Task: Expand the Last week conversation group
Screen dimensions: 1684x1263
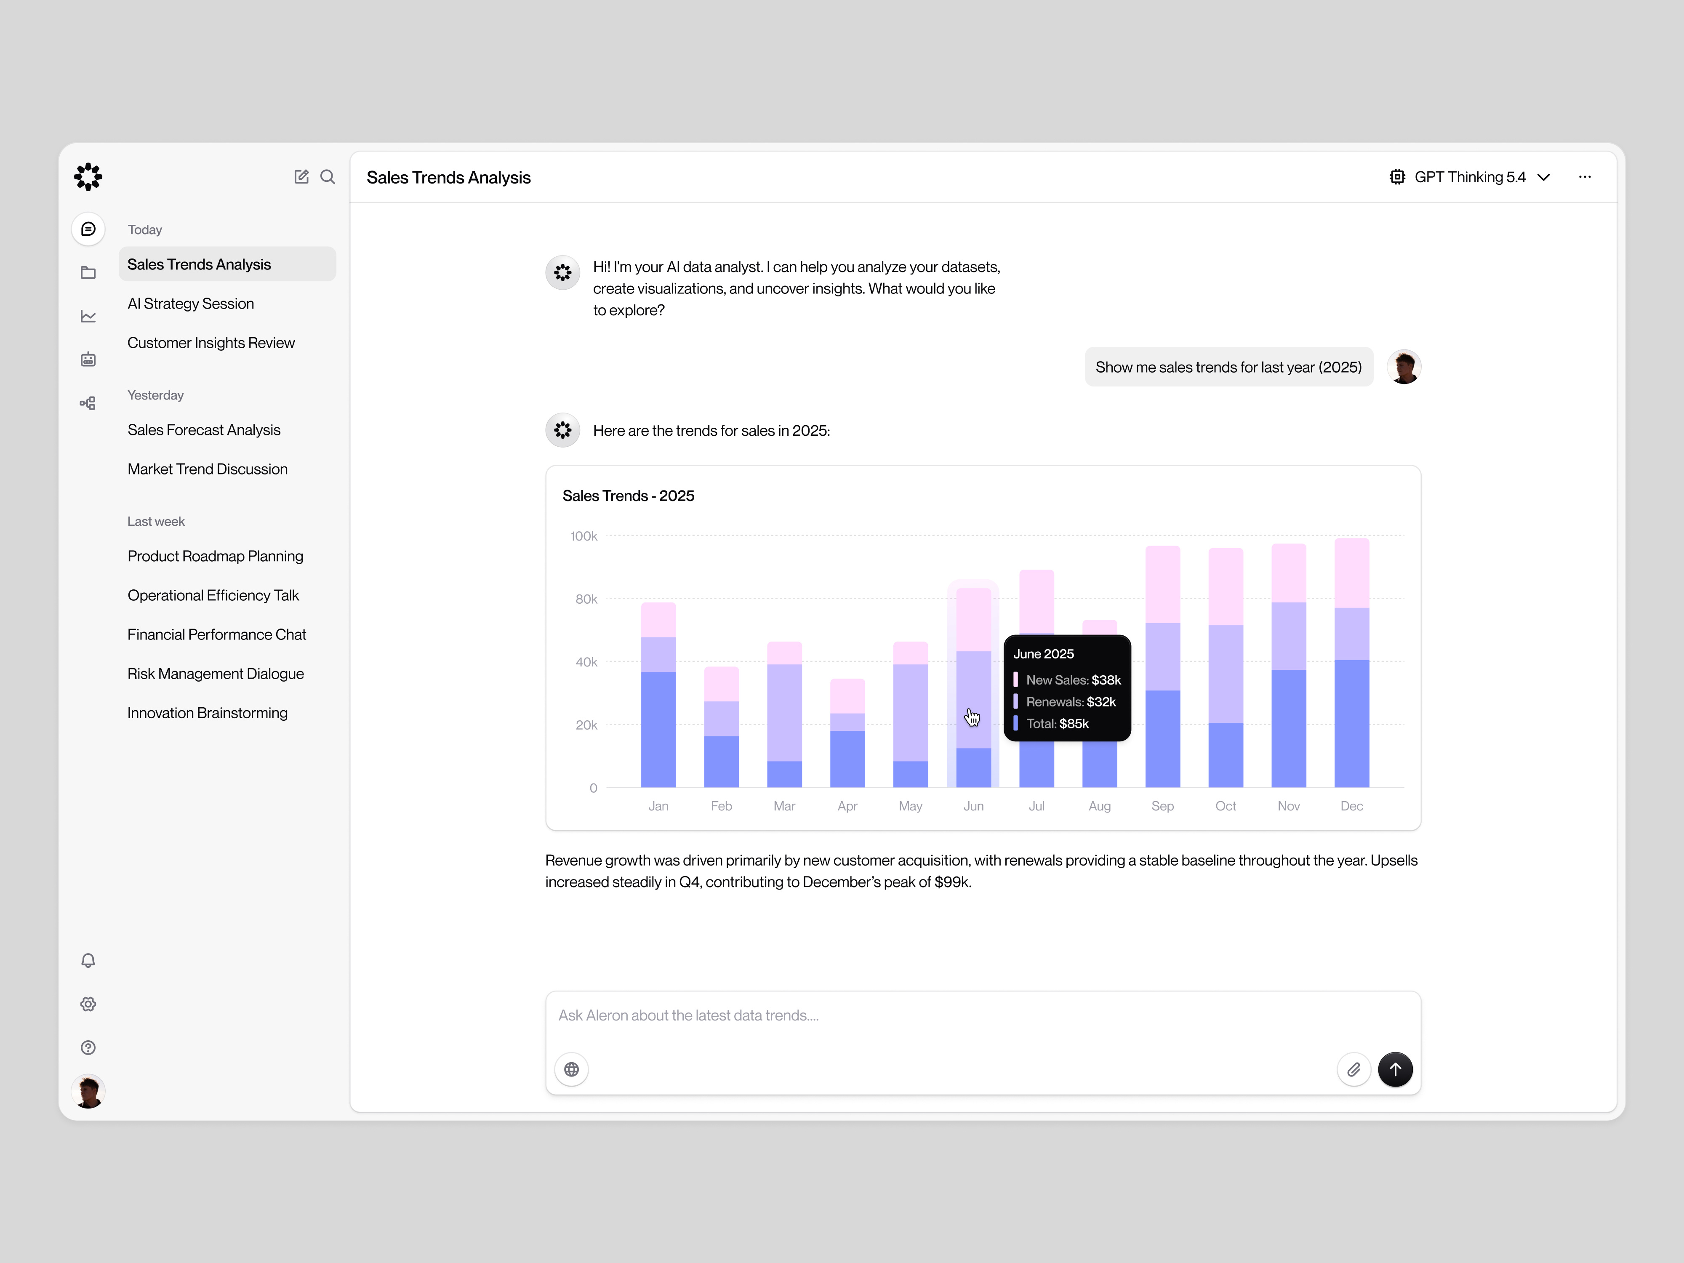Action: pyautogui.click(x=156, y=521)
